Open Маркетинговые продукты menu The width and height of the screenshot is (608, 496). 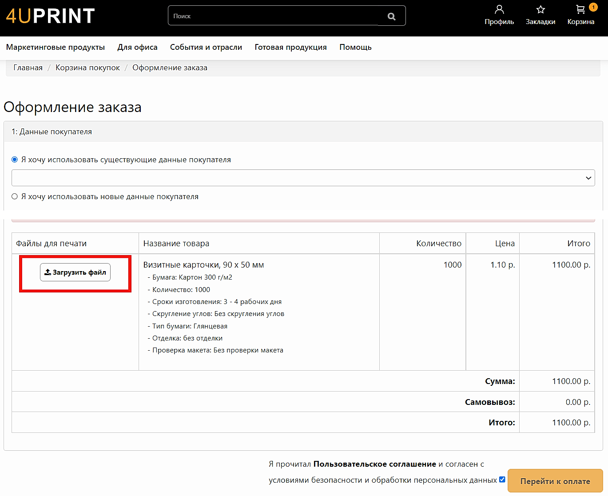tap(56, 47)
